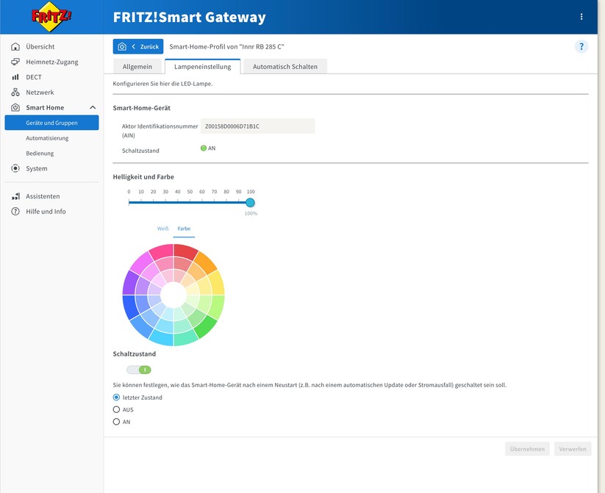The image size is (605, 493).
Task: Select the AUS radio button
Action: pyautogui.click(x=116, y=409)
